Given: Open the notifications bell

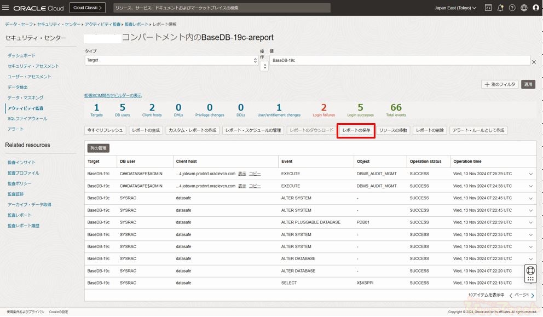Looking at the screenshot, I should [x=500, y=8].
